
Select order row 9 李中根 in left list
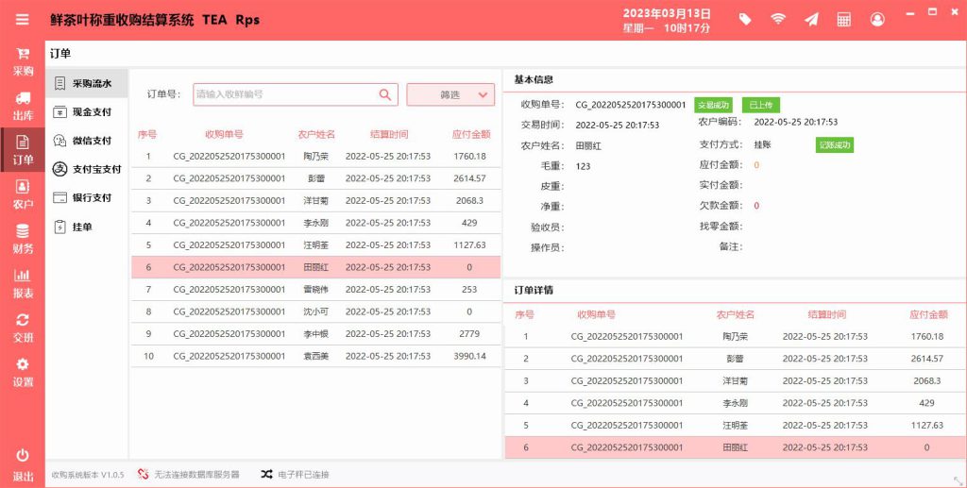tap(315, 334)
